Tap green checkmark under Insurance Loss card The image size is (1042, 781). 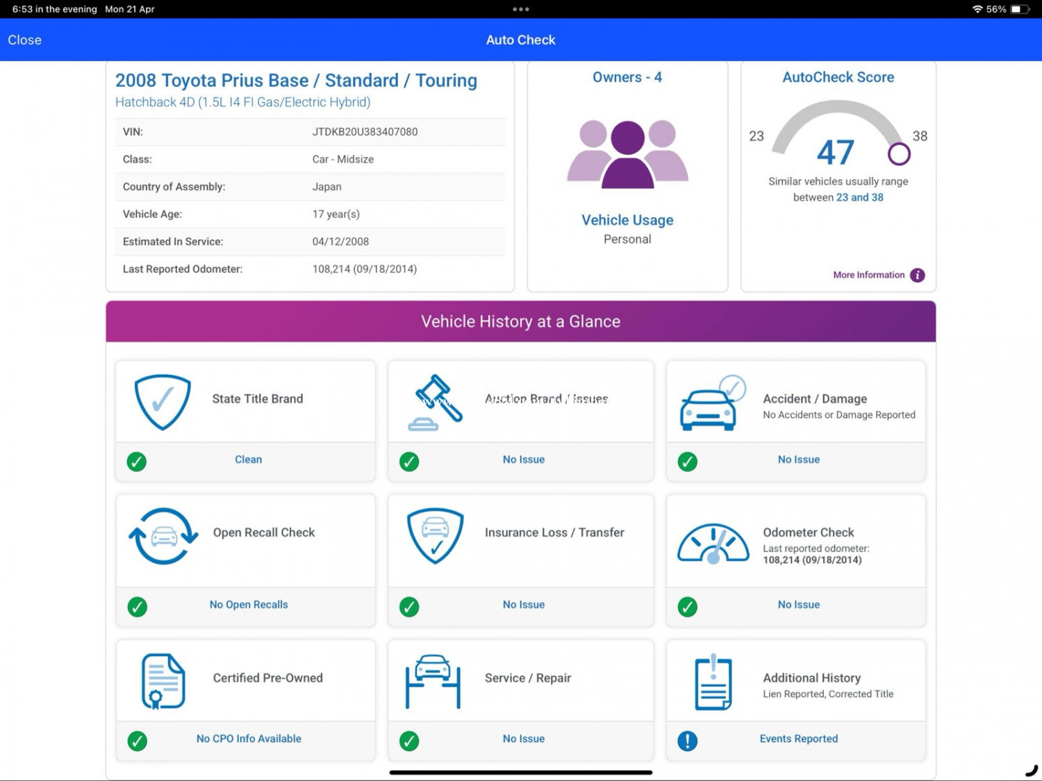[409, 607]
